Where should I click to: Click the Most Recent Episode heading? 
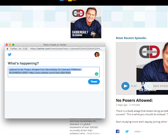131,38
